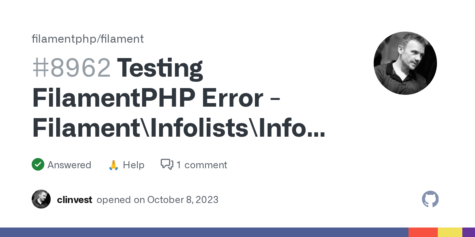The width and height of the screenshot is (475, 237).
Task: Click the #8962 discussion number
Action: tap(71, 68)
